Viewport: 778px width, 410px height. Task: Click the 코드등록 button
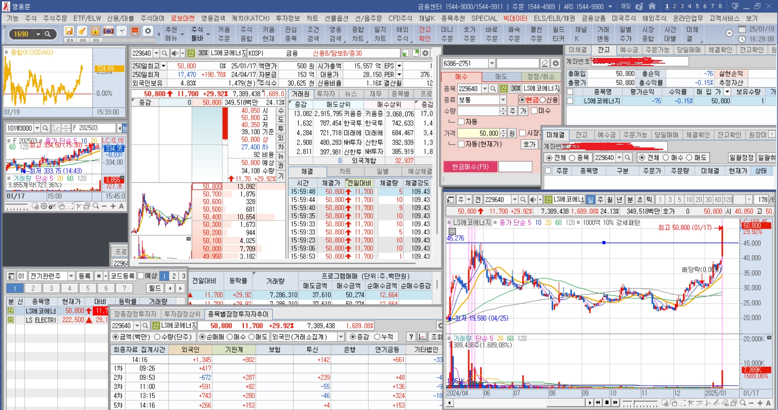123,276
